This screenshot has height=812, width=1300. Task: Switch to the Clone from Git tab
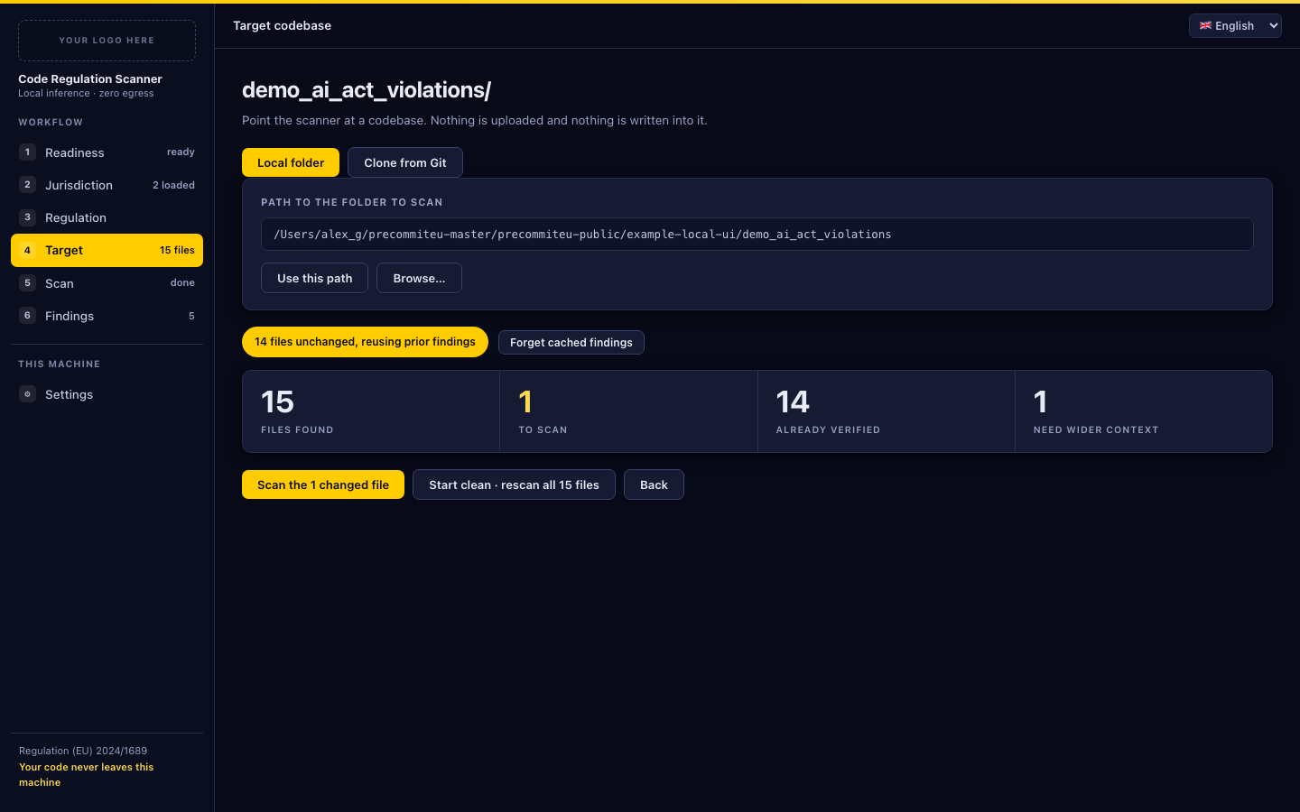[405, 162]
